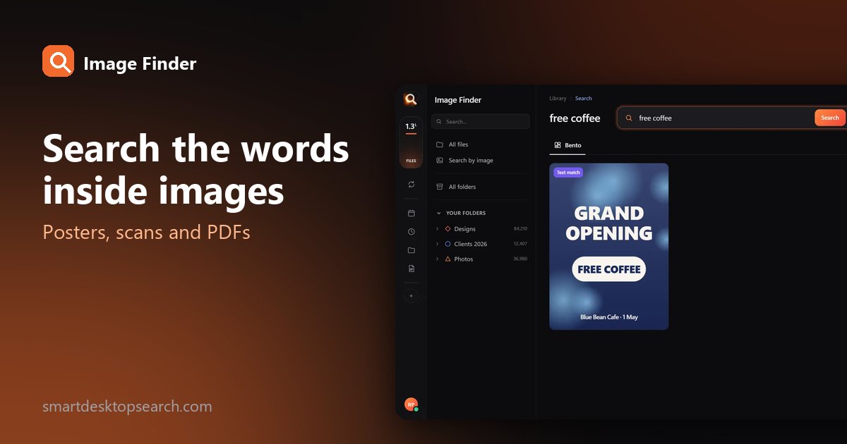Click the red diamond icon beside Designs

point(447,229)
